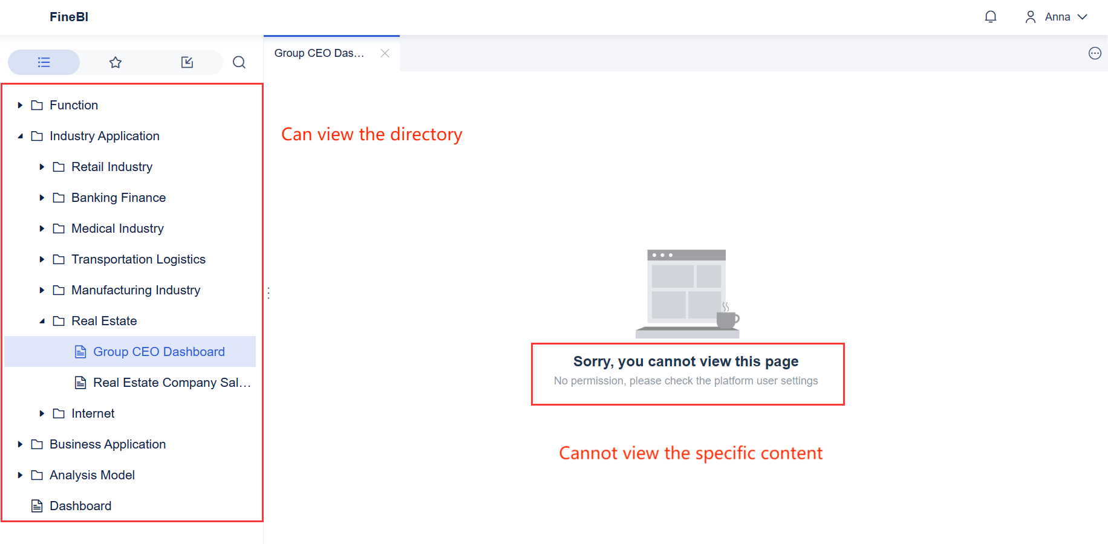Open the more options ellipsis menu
Image resolution: width=1108 pixels, height=544 pixels.
[x=1095, y=53]
